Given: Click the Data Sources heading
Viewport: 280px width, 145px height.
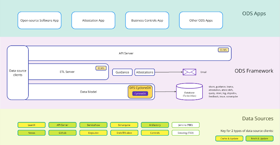Looking at the screenshot, I should [x=258, y=118].
